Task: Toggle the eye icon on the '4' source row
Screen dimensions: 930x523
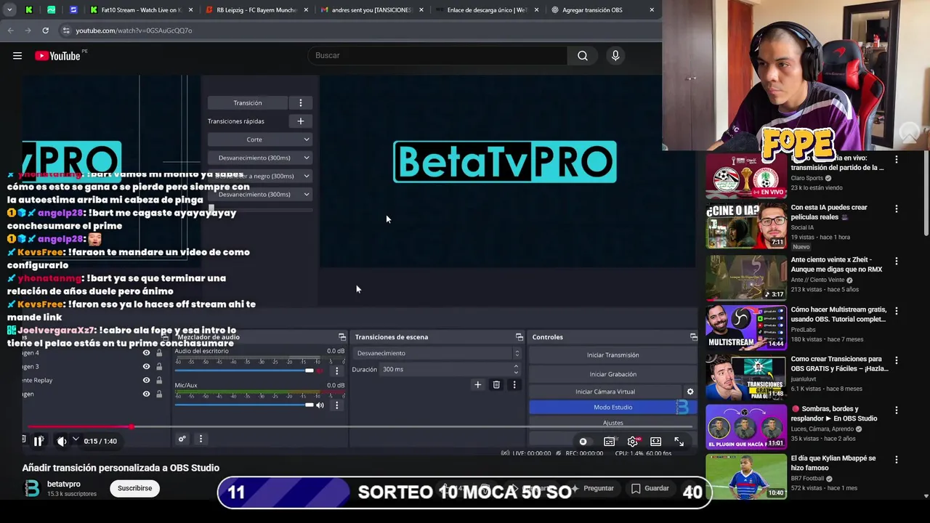Action: point(146,353)
